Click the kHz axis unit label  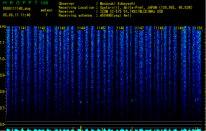tap(3, 27)
